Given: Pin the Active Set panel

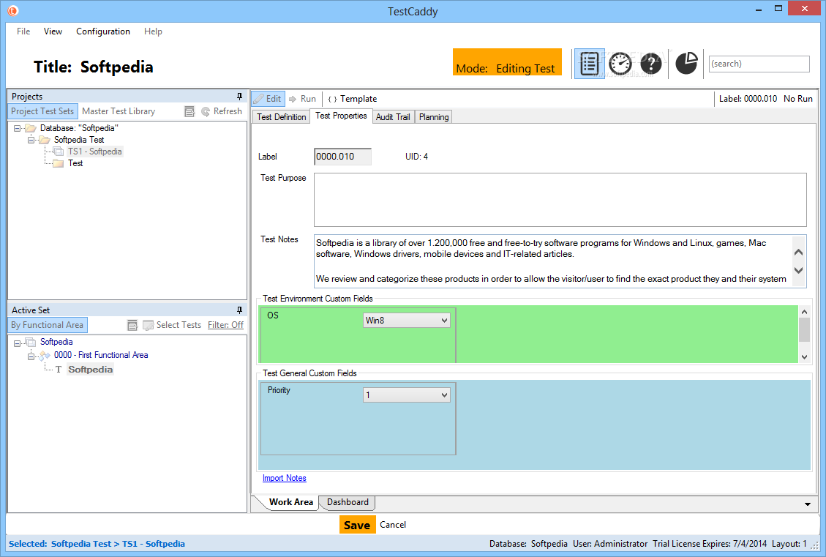Looking at the screenshot, I should pyautogui.click(x=239, y=310).
